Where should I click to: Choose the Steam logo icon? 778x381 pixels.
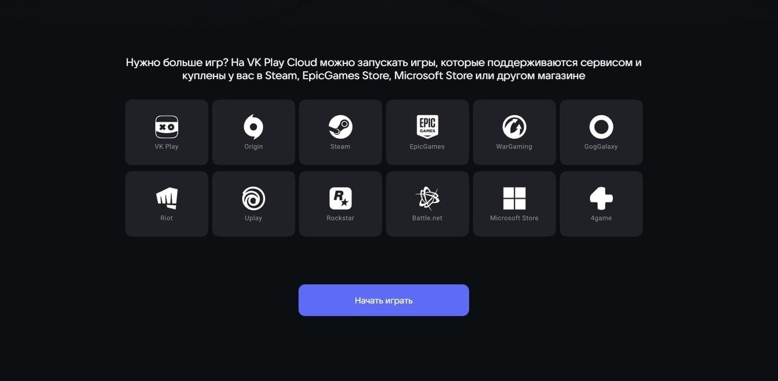coord(341,127)
